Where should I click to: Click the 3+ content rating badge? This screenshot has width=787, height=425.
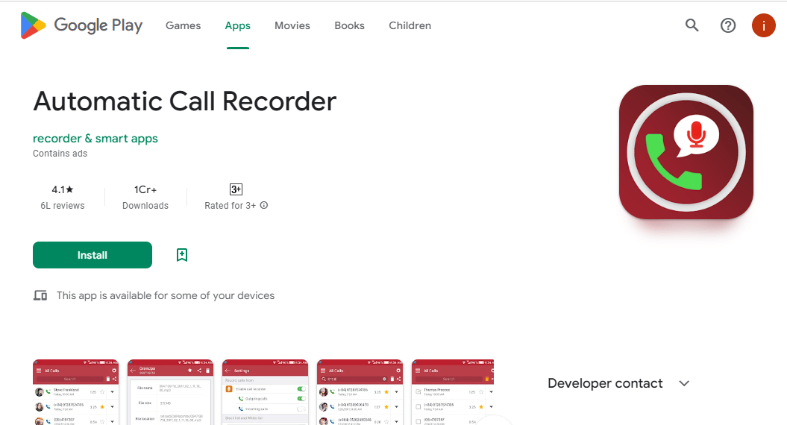[236, 189]
